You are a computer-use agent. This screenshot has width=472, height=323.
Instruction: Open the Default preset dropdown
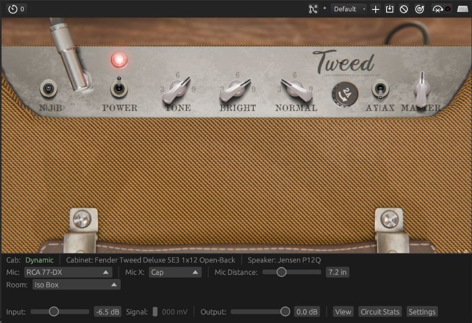click(349, 9)
